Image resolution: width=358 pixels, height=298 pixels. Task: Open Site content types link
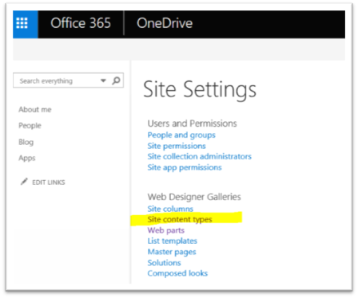point(180,219)
